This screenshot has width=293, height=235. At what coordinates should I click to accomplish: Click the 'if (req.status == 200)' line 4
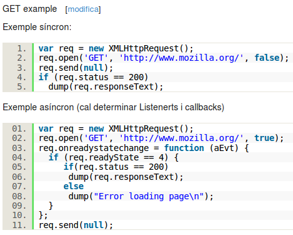(93, 78)
